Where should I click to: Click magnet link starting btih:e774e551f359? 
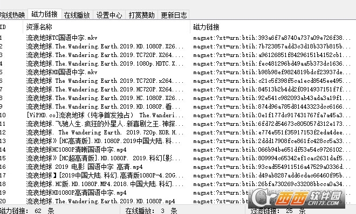272,132
